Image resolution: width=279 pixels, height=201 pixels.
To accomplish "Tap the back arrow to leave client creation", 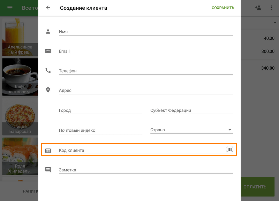I will [x=47, y=7].
